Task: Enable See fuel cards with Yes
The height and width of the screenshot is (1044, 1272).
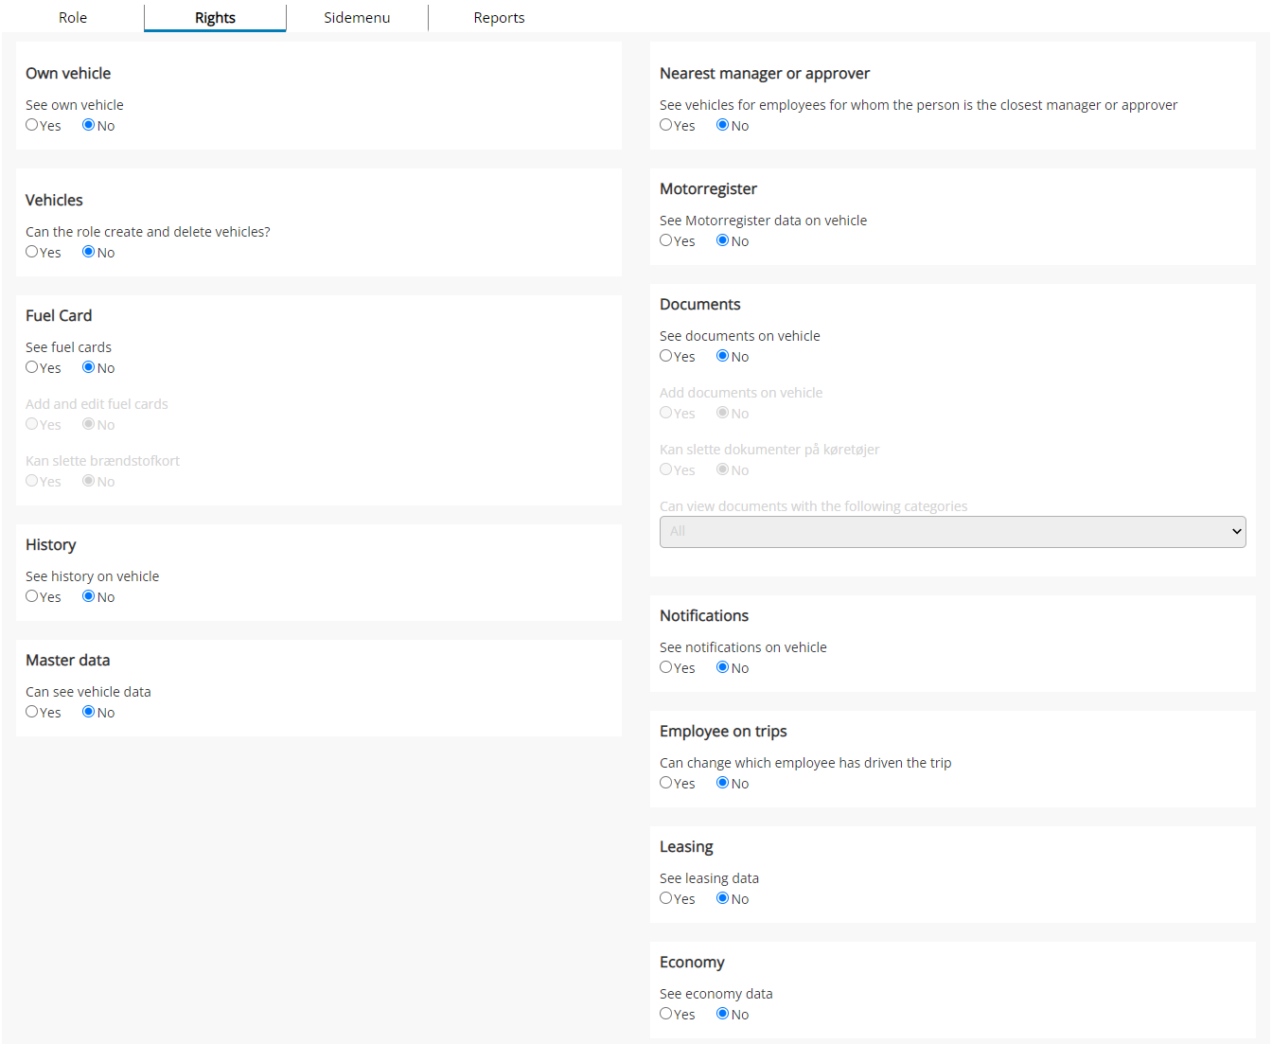Action: pyautogui.click(x=32, y=367)
